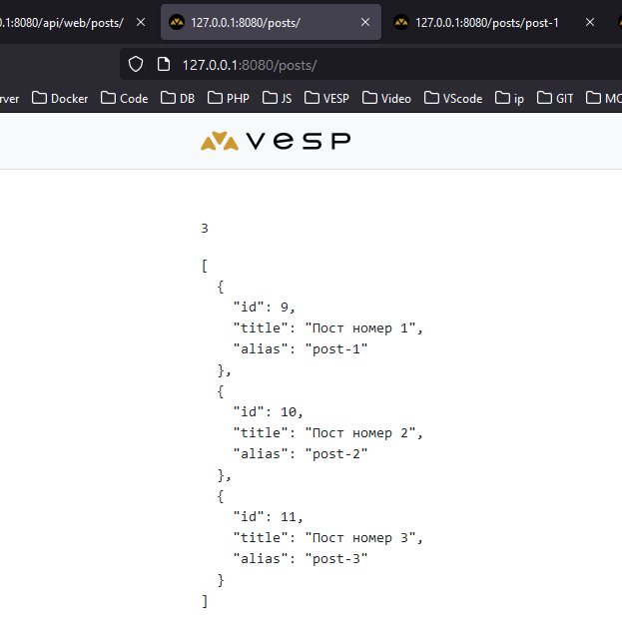This screenshot has height=639, width=622.
Task: Open the GIT bookmarks folder
Action: (555, 98)
